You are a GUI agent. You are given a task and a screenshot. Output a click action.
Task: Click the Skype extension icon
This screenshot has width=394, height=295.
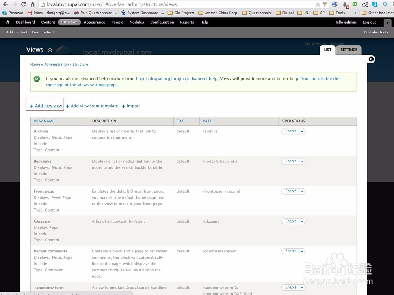[375, 4]
